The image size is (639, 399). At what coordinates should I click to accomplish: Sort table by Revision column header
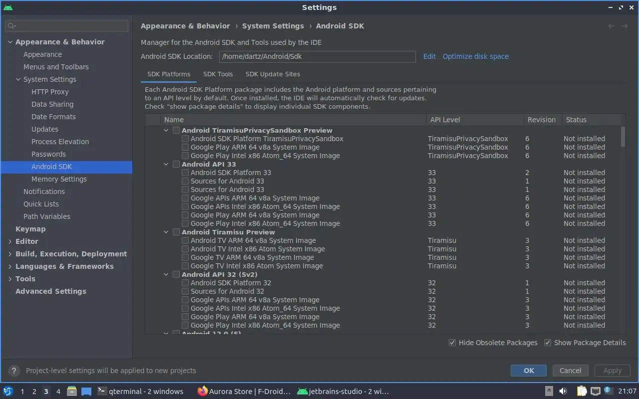[542, 120]
